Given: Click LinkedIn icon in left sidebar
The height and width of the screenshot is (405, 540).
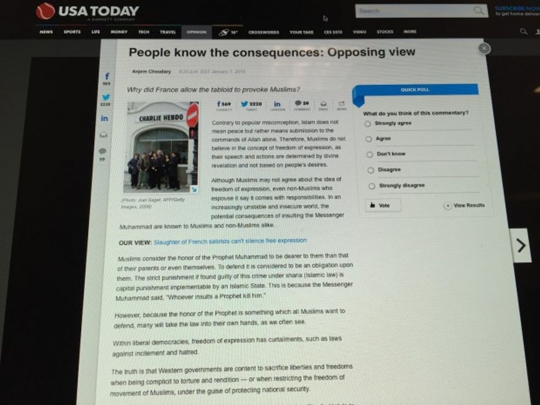Looking at the screenshot, I should [105, 118].
